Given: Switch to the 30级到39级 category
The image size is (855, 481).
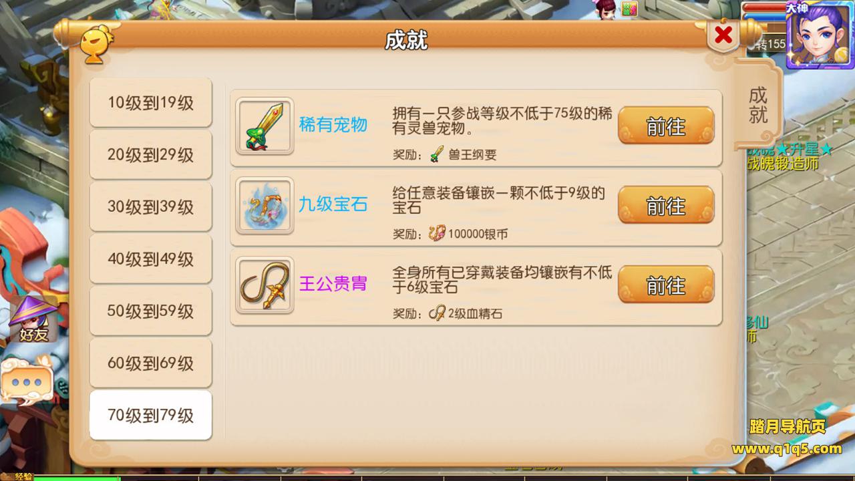Looking at the screenshot, I should pos(151,207).
